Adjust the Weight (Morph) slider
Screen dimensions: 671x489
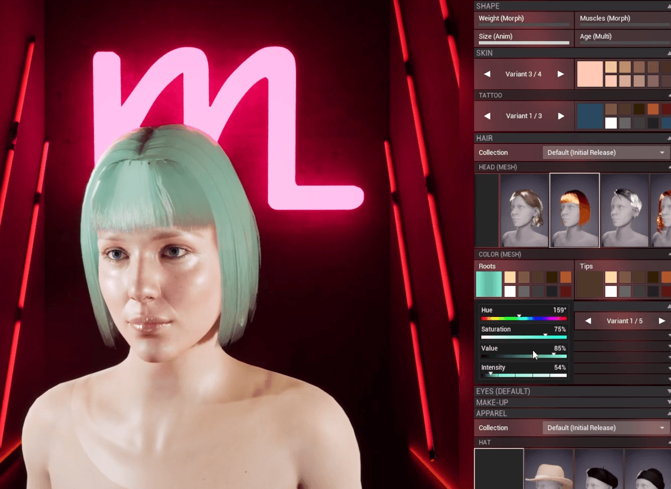[524, 25]
